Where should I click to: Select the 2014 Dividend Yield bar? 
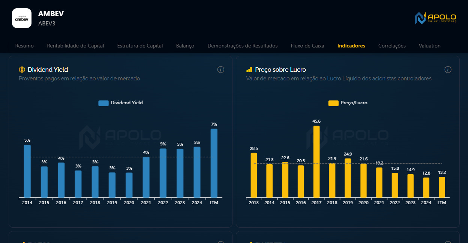[27, 171]
